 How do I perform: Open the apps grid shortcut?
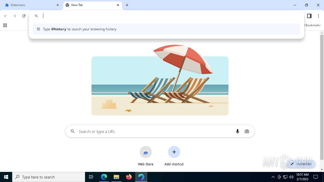(5, 25)
